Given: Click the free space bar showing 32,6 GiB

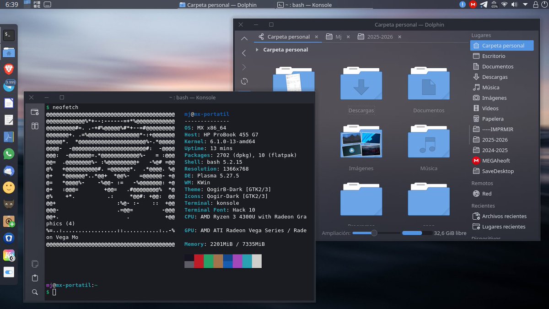Looking at the screenshot, I should 416,233.
